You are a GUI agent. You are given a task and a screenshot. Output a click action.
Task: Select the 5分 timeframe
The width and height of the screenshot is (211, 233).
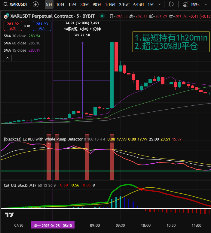tap(49, 5)
